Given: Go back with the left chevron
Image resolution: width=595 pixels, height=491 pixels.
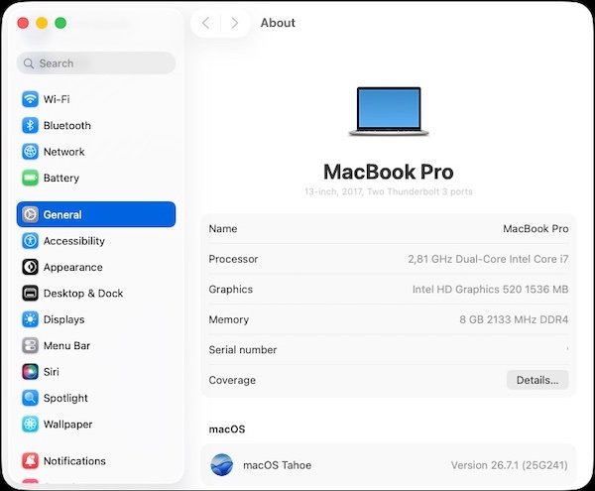Looking at the screenshot, I should pos(205,23).
